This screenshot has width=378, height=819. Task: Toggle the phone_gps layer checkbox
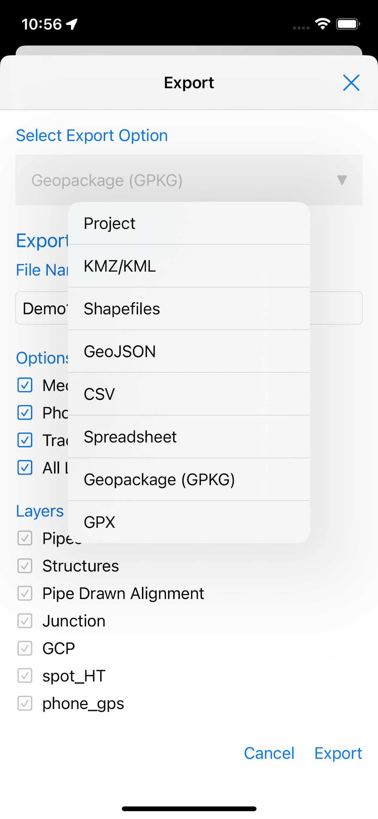(x=25, y=703)
